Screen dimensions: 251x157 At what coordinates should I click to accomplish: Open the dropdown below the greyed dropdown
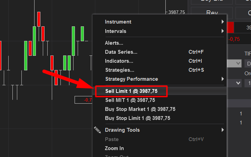pyautogui.click(x=235, y=83)
